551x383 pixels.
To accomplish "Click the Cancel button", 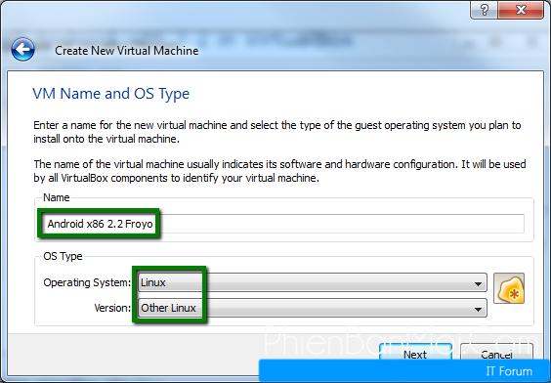I will point(496,353).
